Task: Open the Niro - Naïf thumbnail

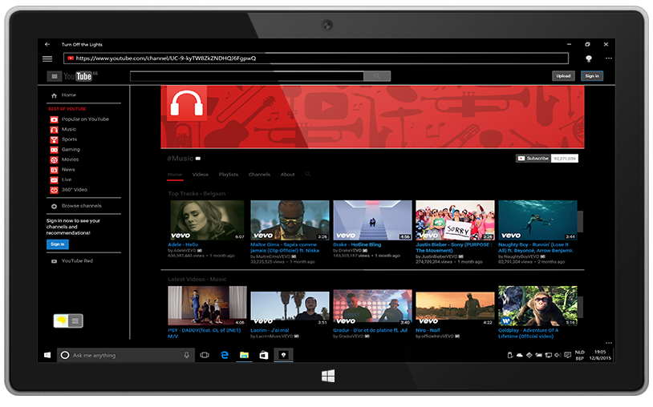Action: pos(455,305)
